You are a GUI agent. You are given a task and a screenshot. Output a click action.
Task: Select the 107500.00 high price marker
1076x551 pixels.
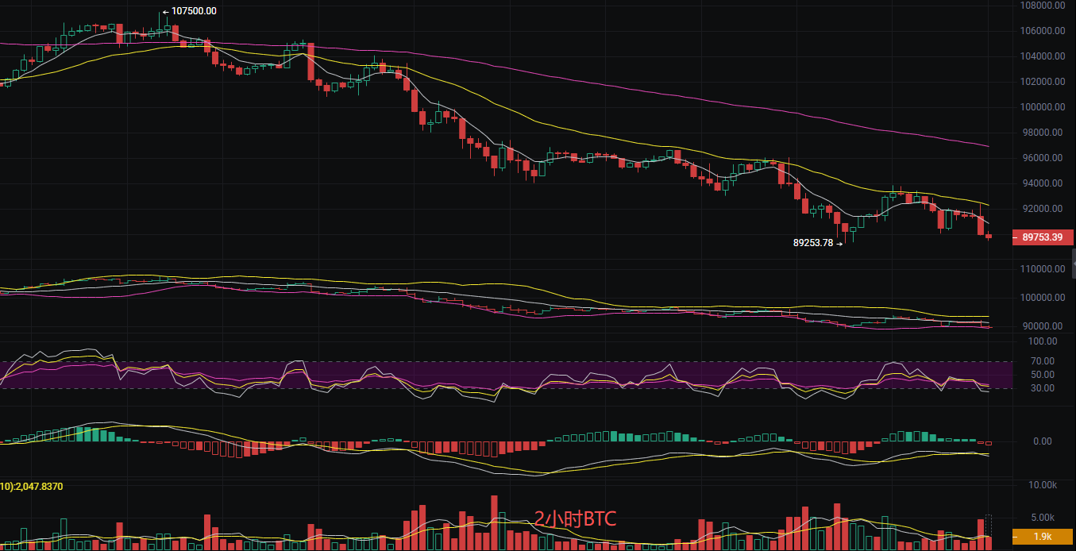point(189,11)
